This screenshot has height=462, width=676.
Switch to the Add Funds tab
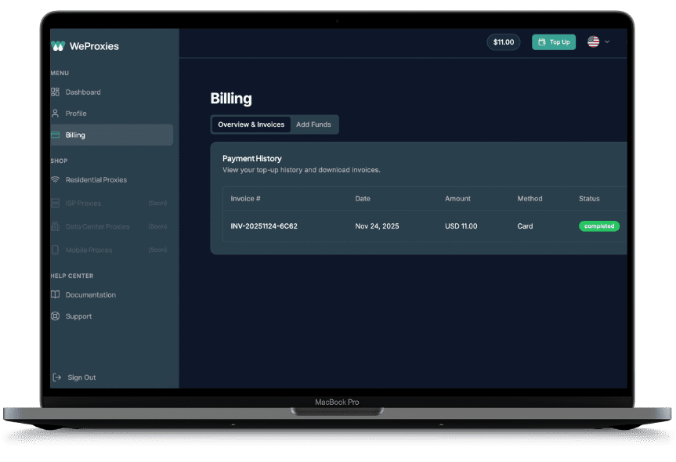[313, 124]
